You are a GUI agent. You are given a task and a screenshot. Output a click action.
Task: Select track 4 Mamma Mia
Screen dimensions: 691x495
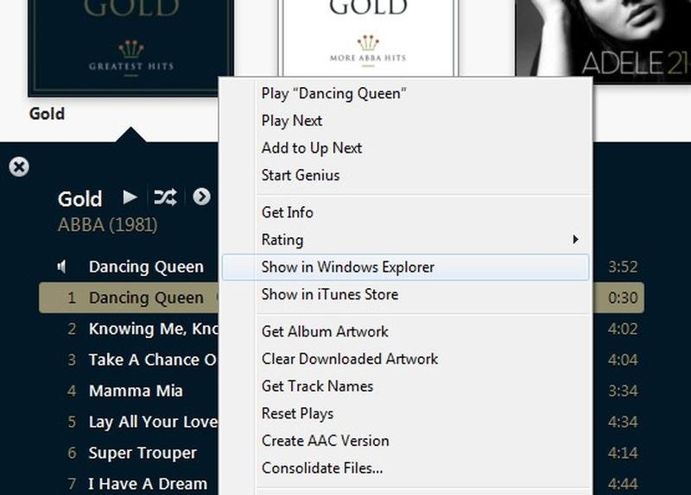coord(129,391)
